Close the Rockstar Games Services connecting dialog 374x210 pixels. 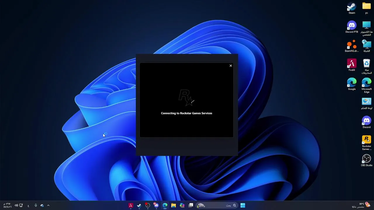click(231, 66)
